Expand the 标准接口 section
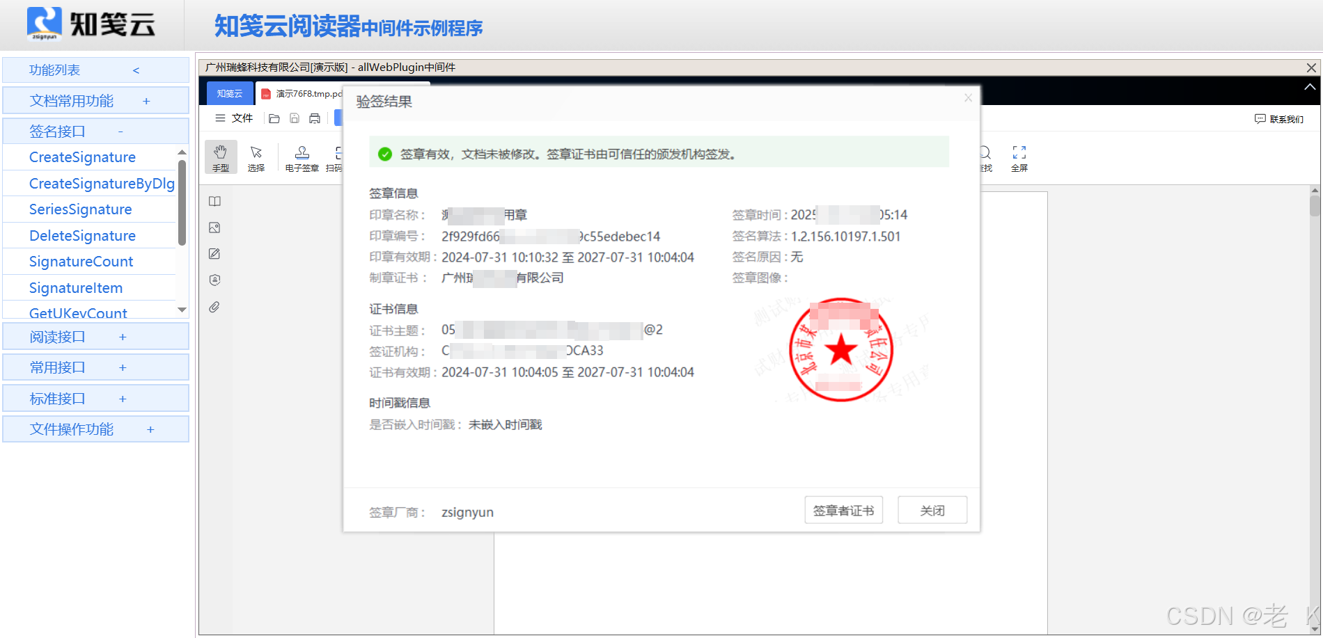 pos(96,399)
